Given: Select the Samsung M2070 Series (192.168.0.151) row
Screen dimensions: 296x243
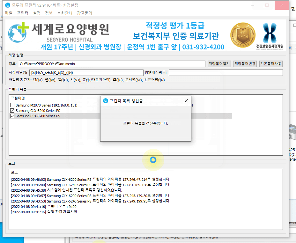Looking at the screenshot, I should 47,105.
